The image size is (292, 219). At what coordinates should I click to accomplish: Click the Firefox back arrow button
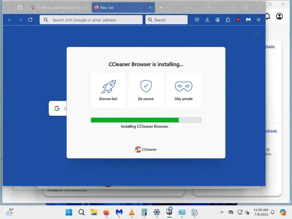10,20
